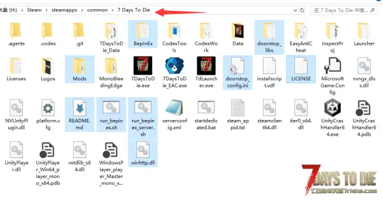This screenshot has width=383, height=202.
Task: Select the LICENSE file
Action: tap(301, 70)
